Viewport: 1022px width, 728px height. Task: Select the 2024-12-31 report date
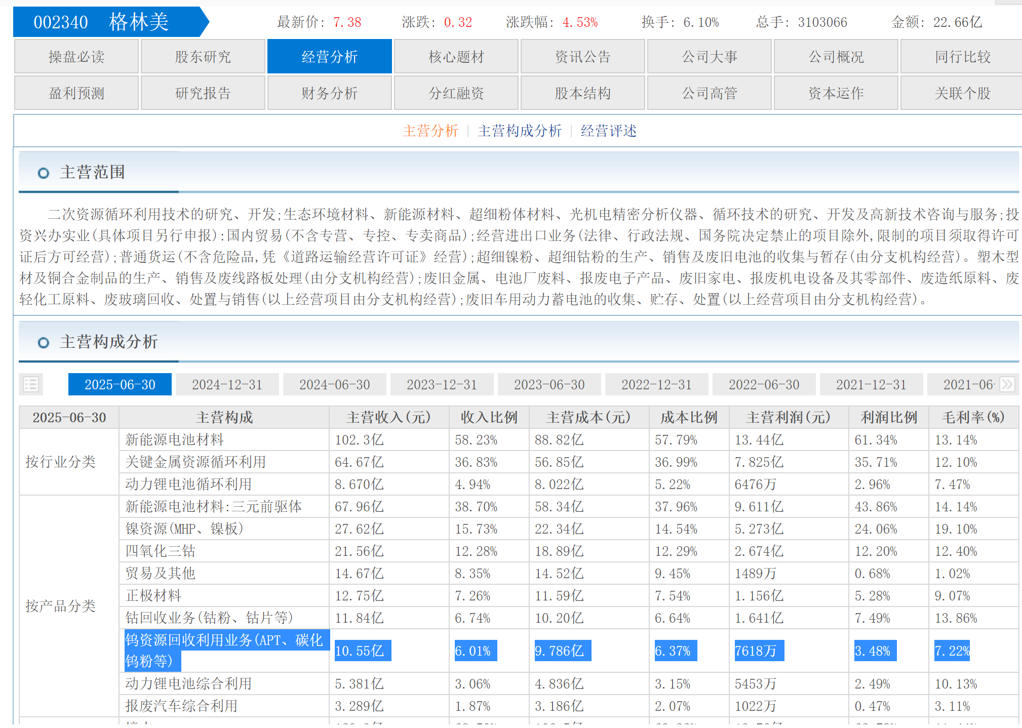[x=227, y=384]
